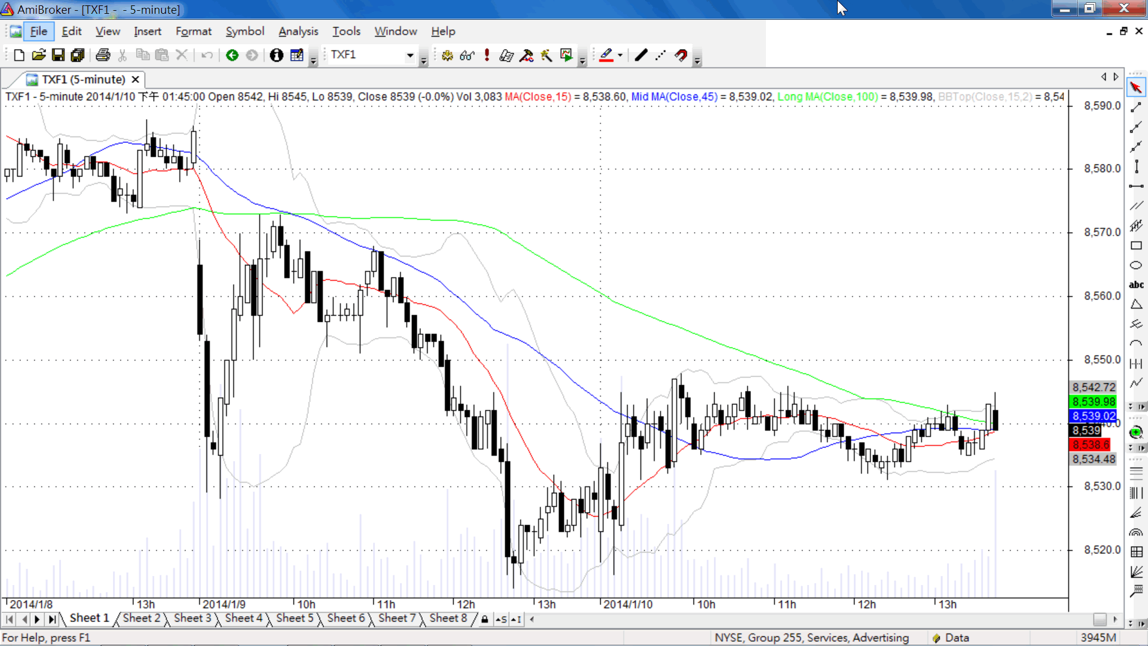Select the Extended line drawing tool
Viewport: 1148px width, 646px height.
point(1136,147)
